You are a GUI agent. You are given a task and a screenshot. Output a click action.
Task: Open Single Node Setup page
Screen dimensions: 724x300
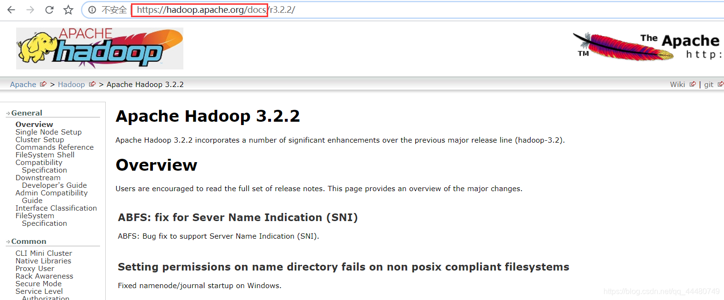pyautogui.click(x=49, y=132)
